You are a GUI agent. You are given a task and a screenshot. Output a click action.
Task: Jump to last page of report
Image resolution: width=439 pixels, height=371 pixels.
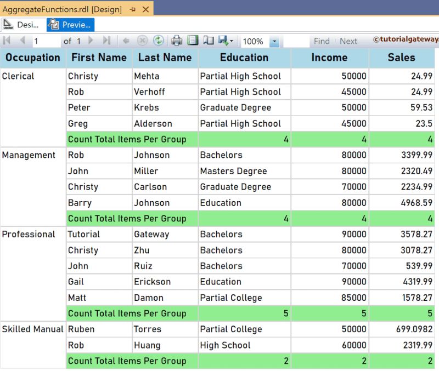click(x=106, y=41)
